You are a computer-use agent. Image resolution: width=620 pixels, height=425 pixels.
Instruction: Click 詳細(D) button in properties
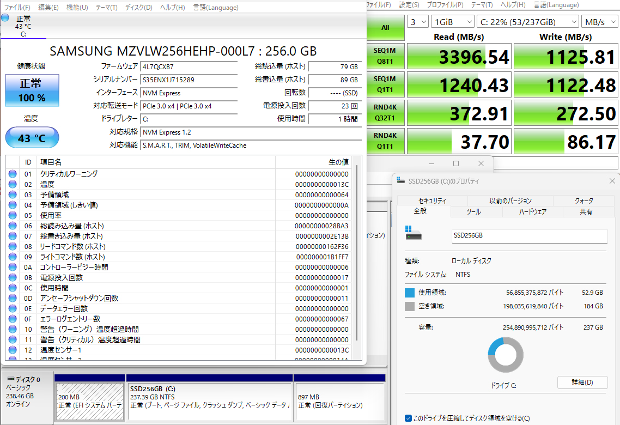coord(582,382)
